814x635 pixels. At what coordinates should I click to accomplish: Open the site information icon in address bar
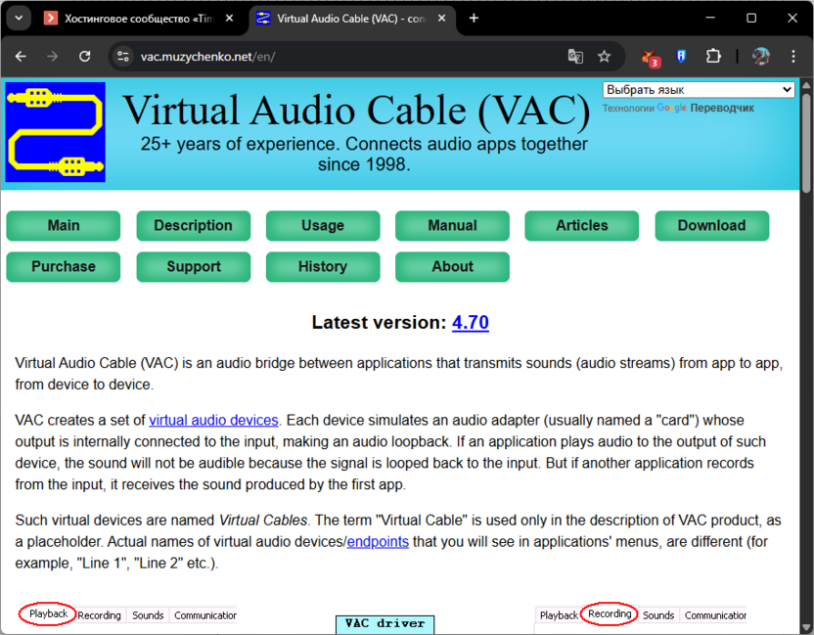click(x=123, y=56)
